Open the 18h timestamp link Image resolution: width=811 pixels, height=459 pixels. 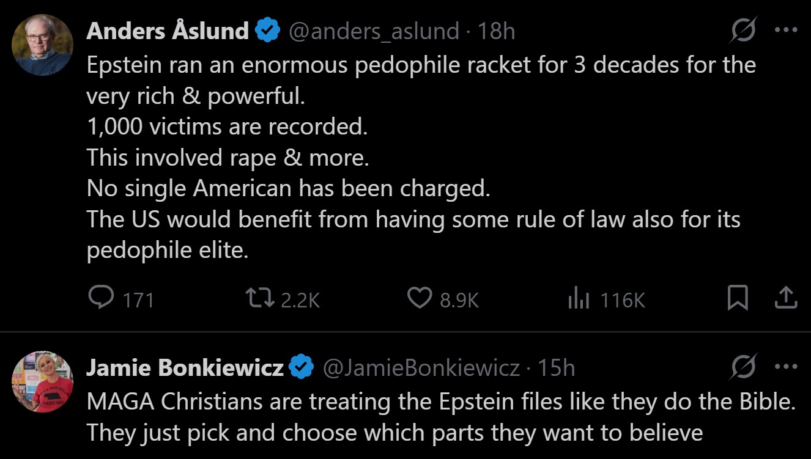click(x=496, y=31)
